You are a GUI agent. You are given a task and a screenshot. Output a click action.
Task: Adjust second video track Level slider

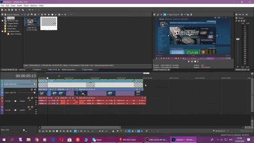(35, 93)
